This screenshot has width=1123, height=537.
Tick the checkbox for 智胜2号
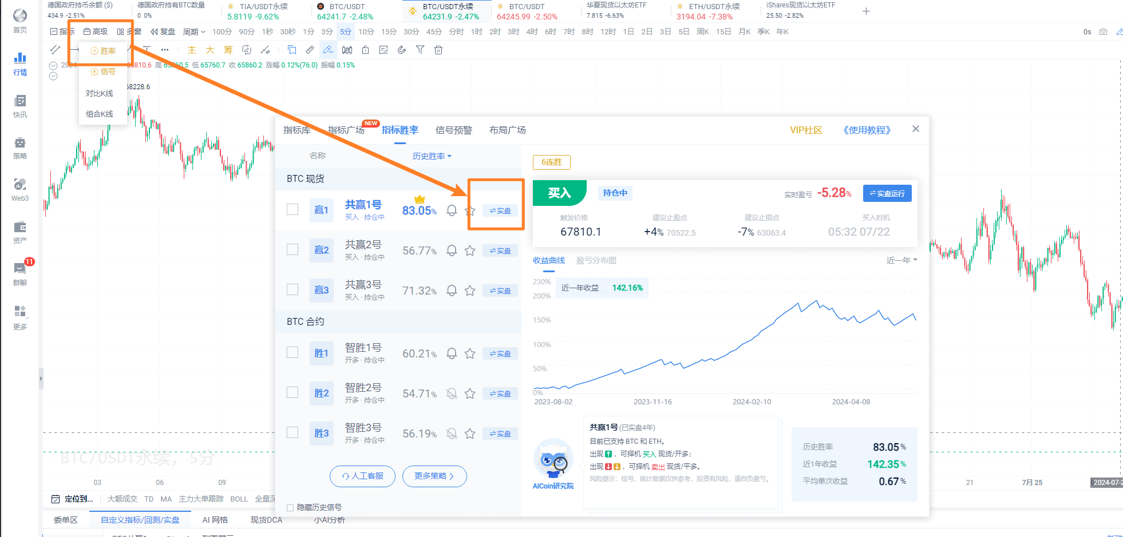[292, 392]
